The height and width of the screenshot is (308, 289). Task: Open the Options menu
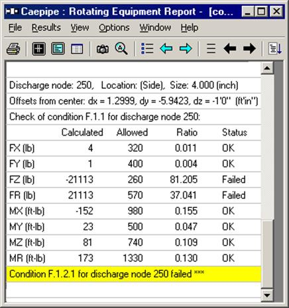[x=114, y=28]
